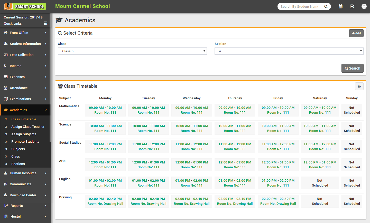Open the task checklist icon in header

pyautogui.click(x=352, y=6)
